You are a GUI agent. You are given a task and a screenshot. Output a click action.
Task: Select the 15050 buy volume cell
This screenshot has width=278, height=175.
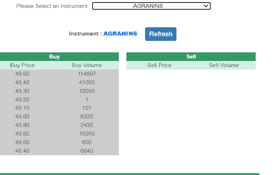[x=87, y=134]
